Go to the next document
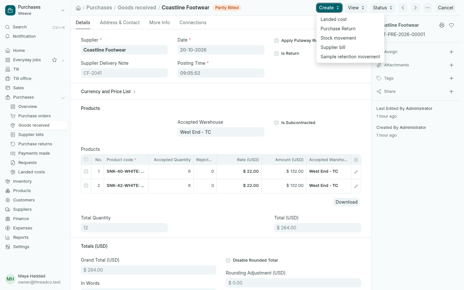The width and height of the screenshot is (464, 290). 415,8
